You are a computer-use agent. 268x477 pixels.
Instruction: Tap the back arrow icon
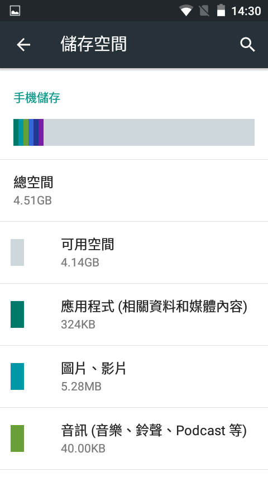pyautogui.click(x=23, y=45)
